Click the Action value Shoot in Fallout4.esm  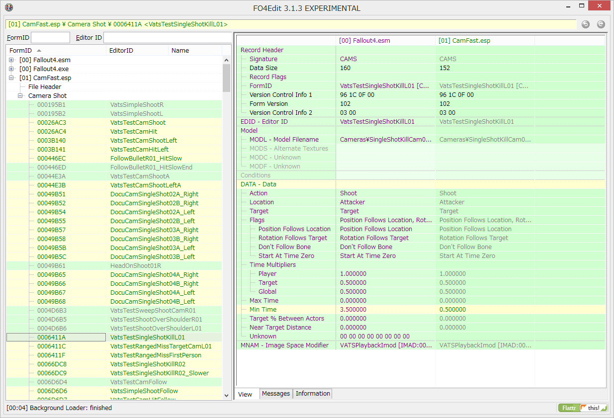pyautogui.click(x=349, y=193)
